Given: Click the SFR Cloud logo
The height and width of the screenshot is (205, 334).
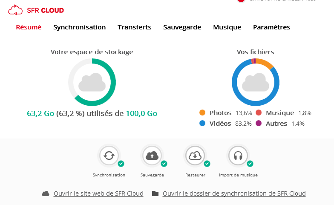Looking at the screenshot, I should coord(36,10).
